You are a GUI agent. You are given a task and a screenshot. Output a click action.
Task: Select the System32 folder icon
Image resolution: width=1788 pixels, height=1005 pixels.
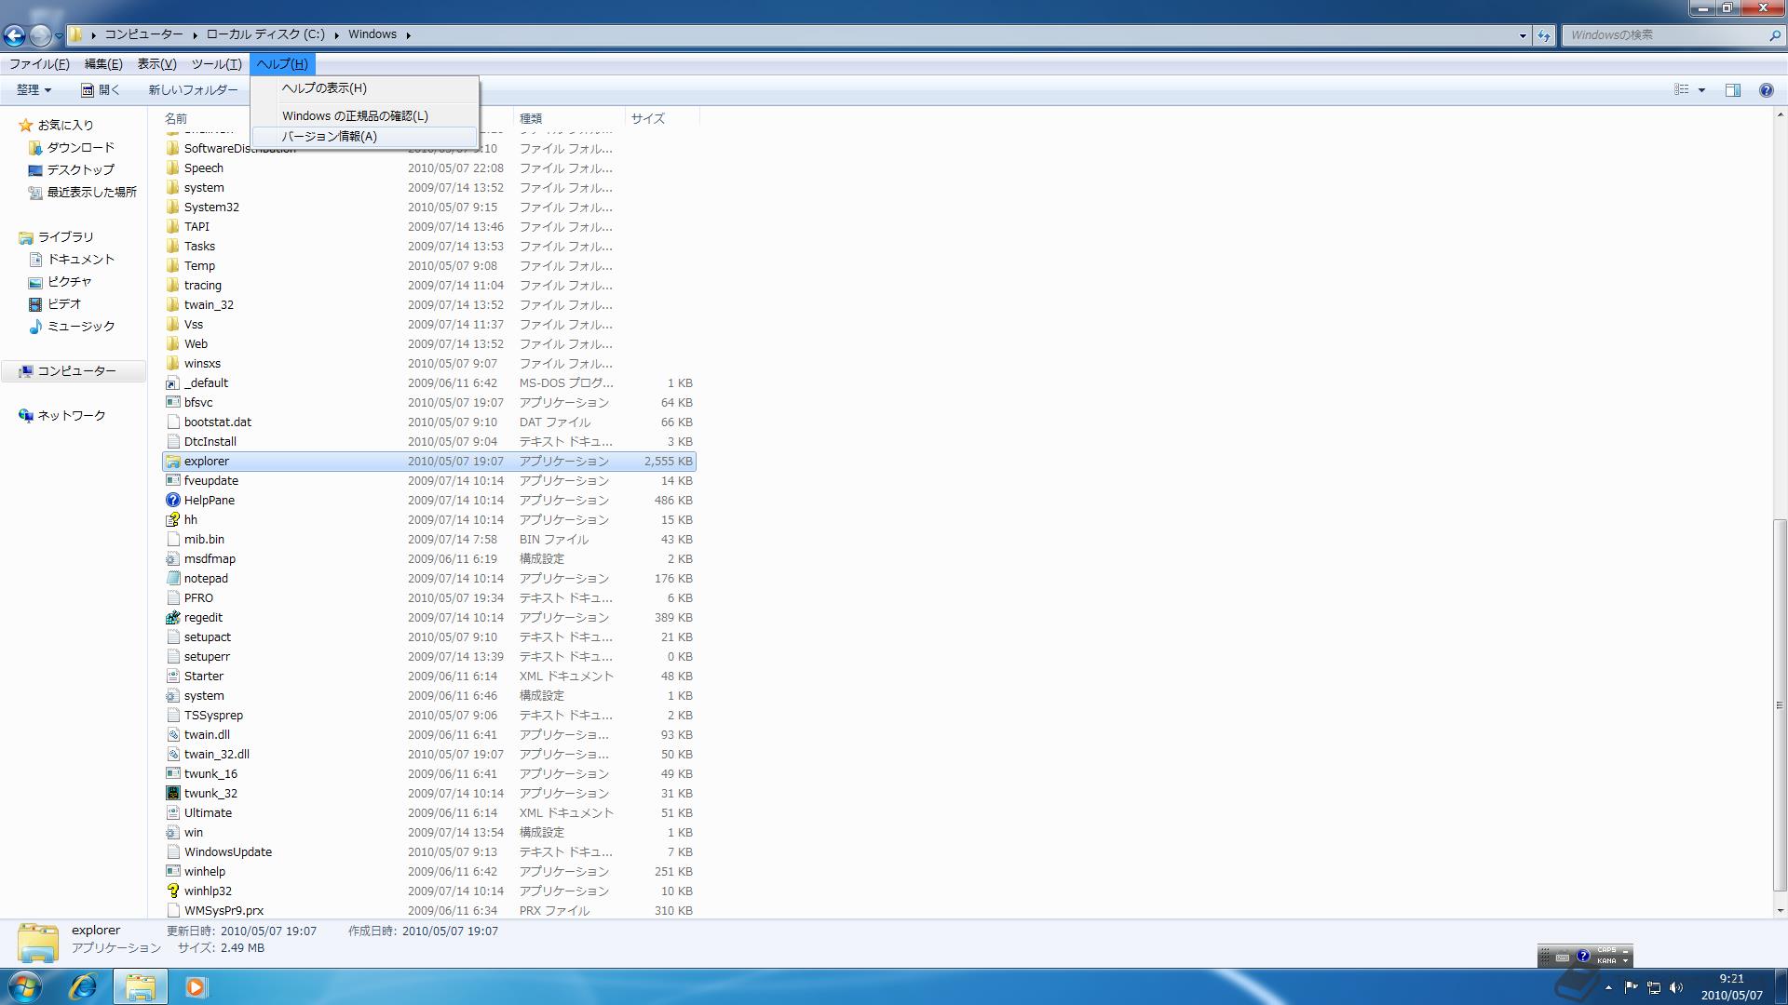point(172,208)
